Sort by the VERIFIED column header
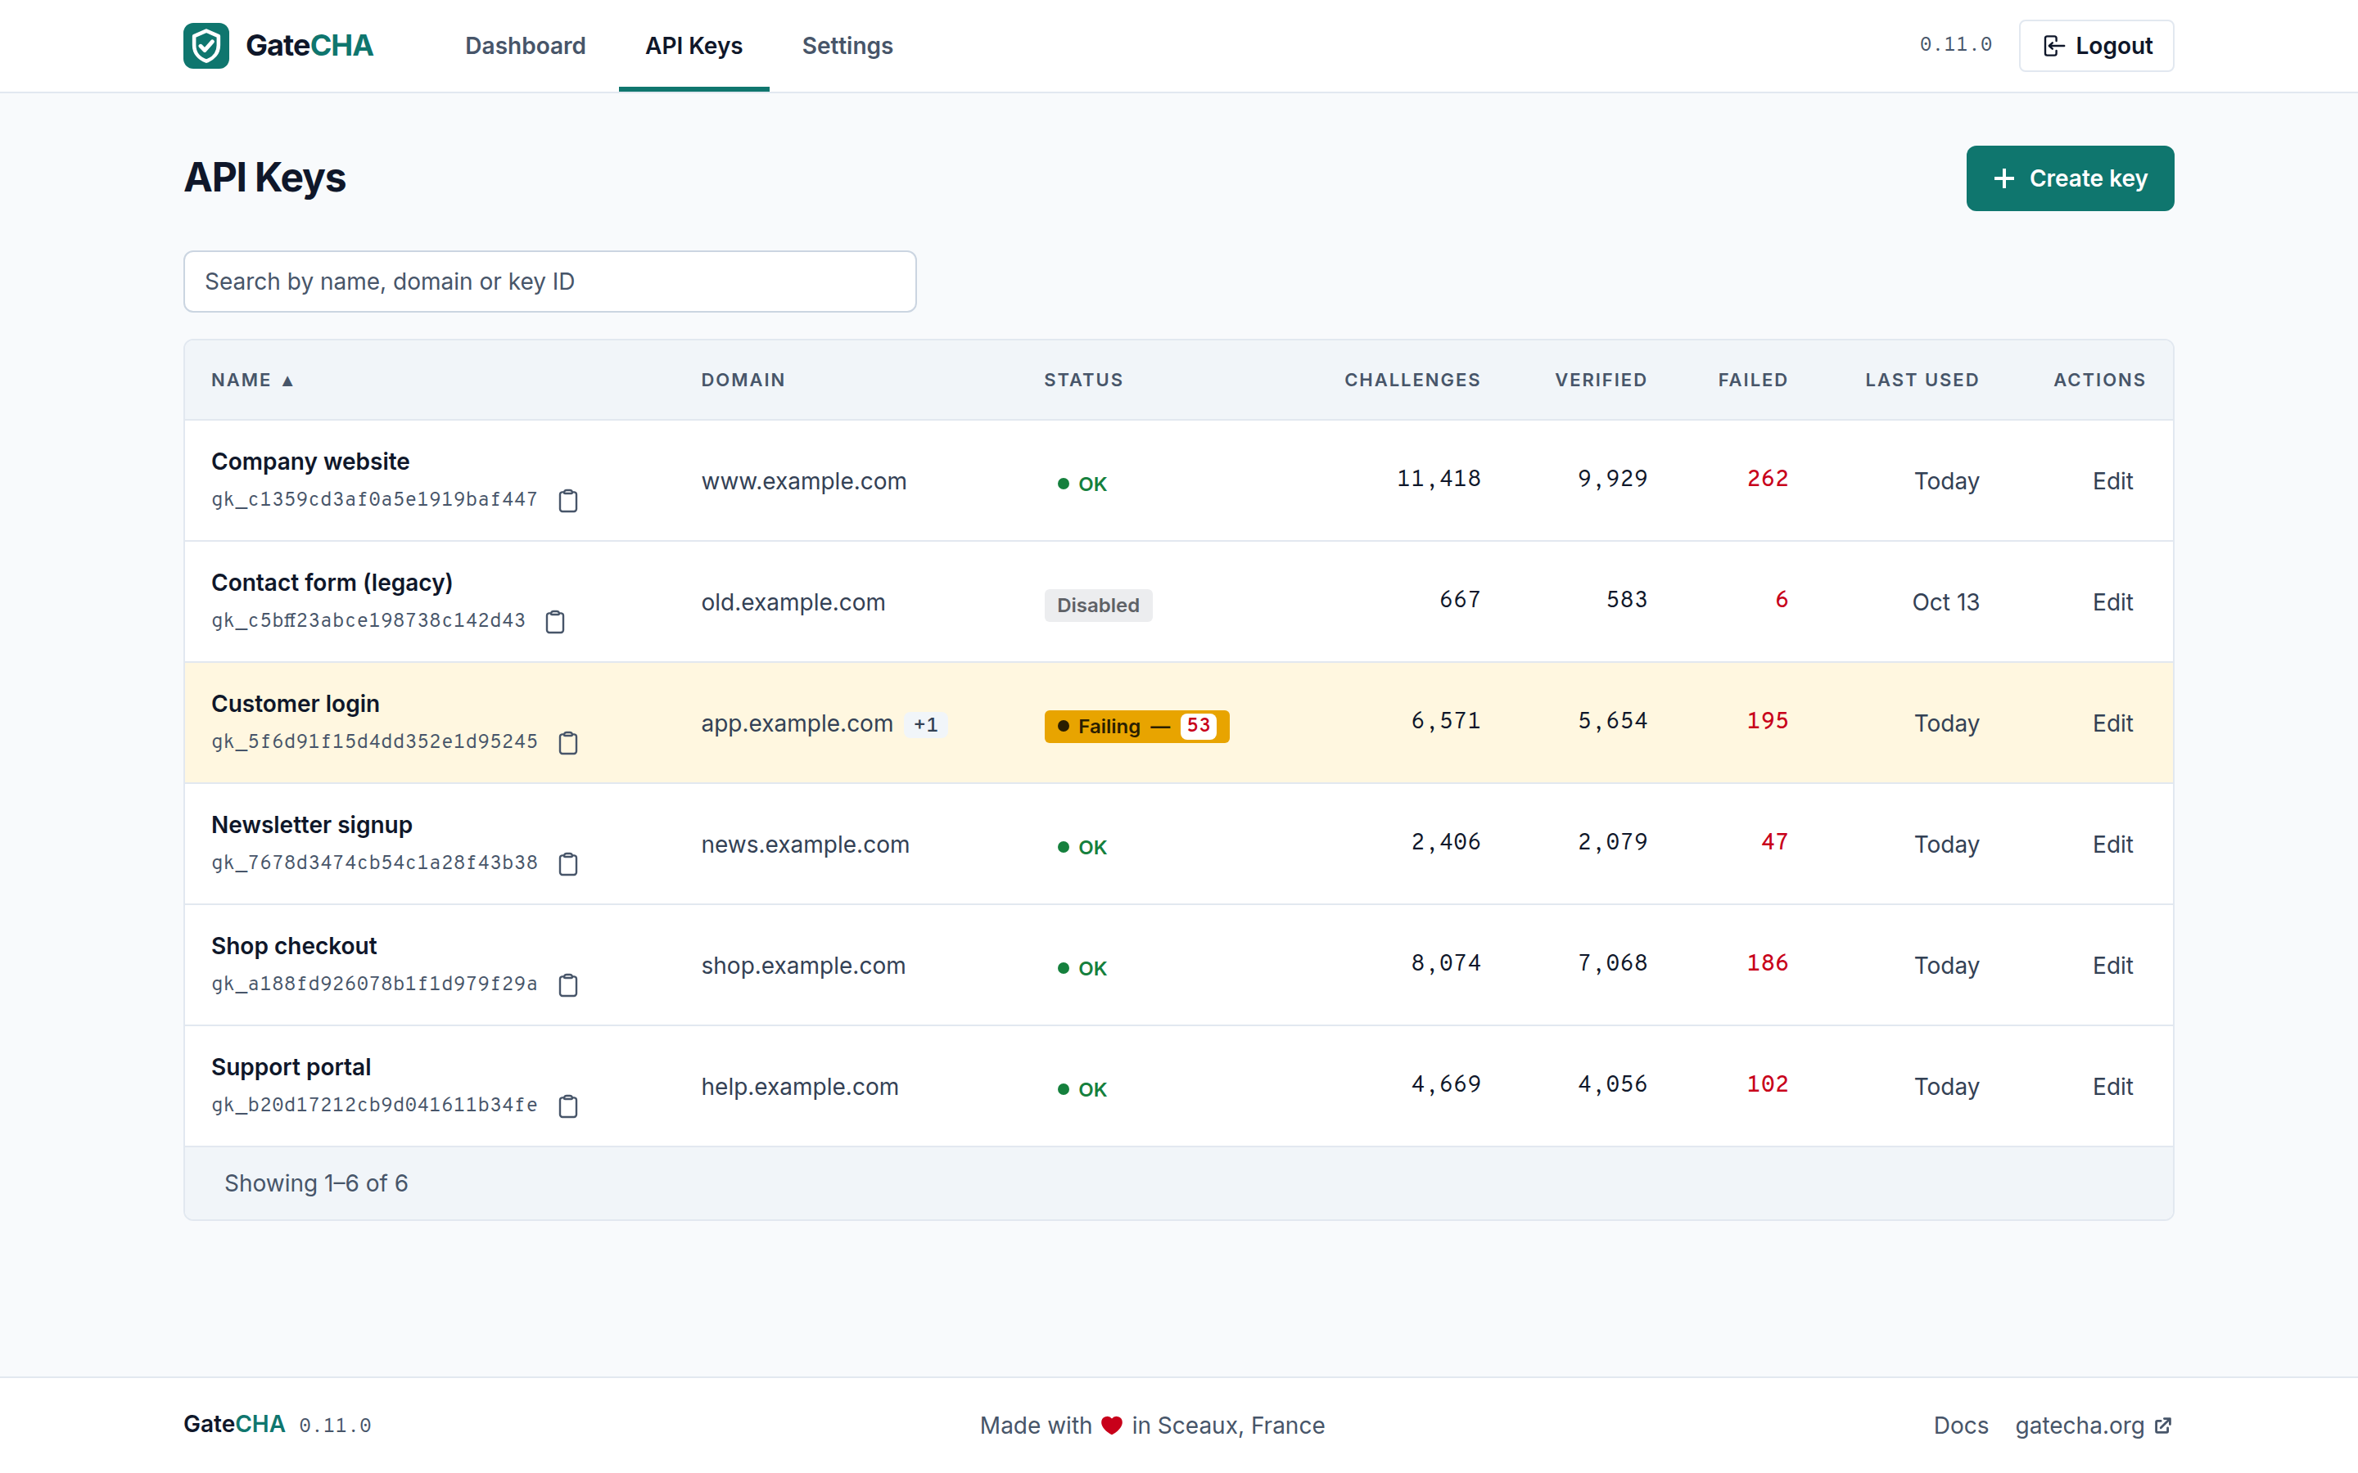2358x1473 pixels. click(x=1601, y=380)
